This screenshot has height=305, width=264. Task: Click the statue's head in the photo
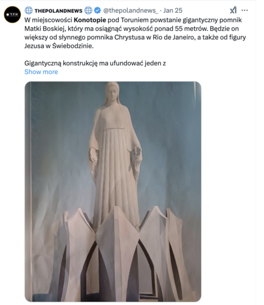click(x=112, y=91)
